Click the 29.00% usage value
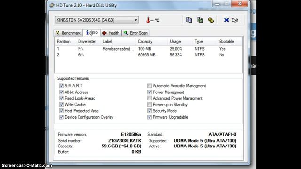 (x=176, y=49)
